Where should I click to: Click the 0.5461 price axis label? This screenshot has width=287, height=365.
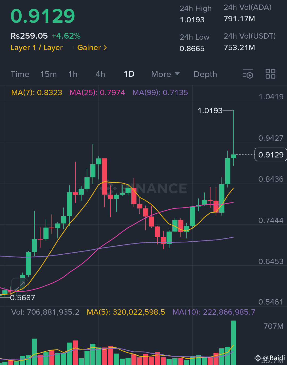(271, 302)
